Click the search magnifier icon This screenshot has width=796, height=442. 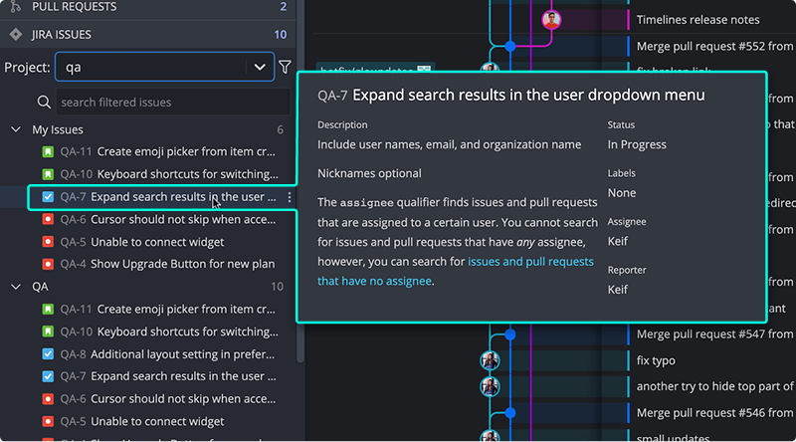44,103
